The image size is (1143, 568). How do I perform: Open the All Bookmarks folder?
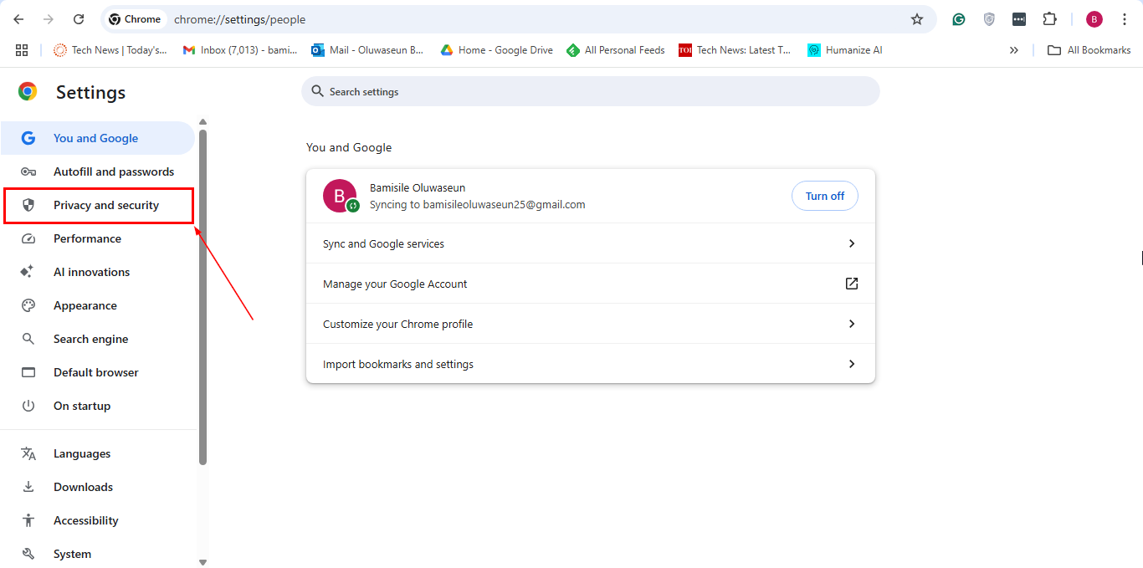(1089, 50)
